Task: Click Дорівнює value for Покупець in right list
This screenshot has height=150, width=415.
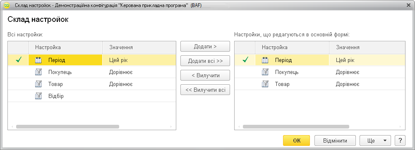Action: (x=348, y=72)
